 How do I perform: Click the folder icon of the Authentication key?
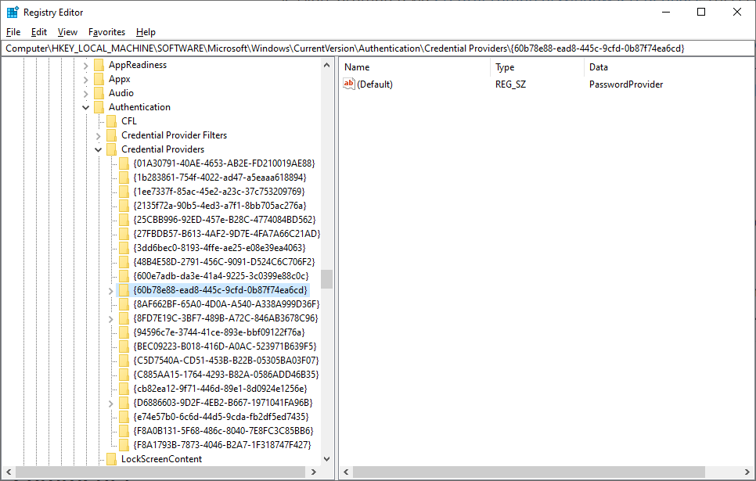pos(97,107)
